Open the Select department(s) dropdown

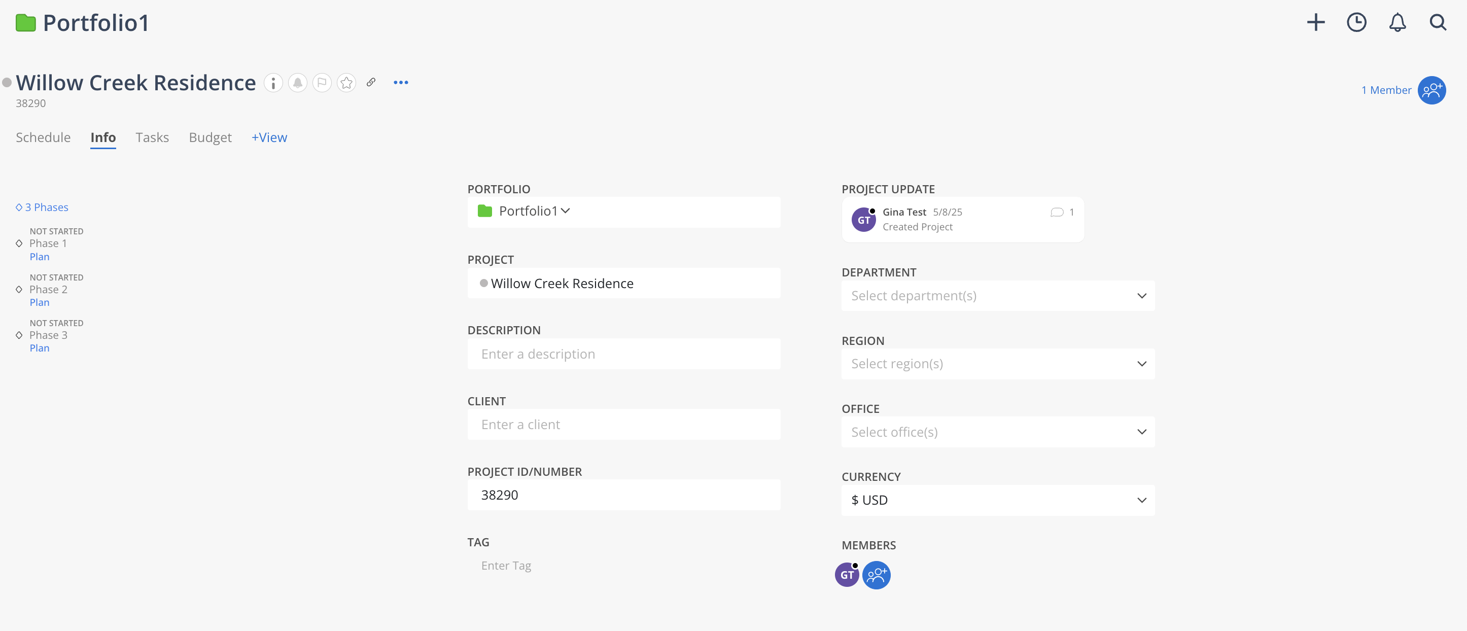point(998,296)
